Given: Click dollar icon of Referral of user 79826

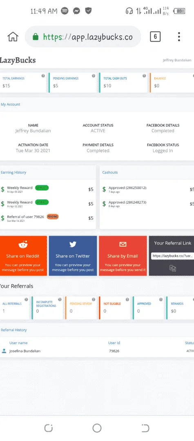Looking at the screenshot, I should (x=3, y=218).
